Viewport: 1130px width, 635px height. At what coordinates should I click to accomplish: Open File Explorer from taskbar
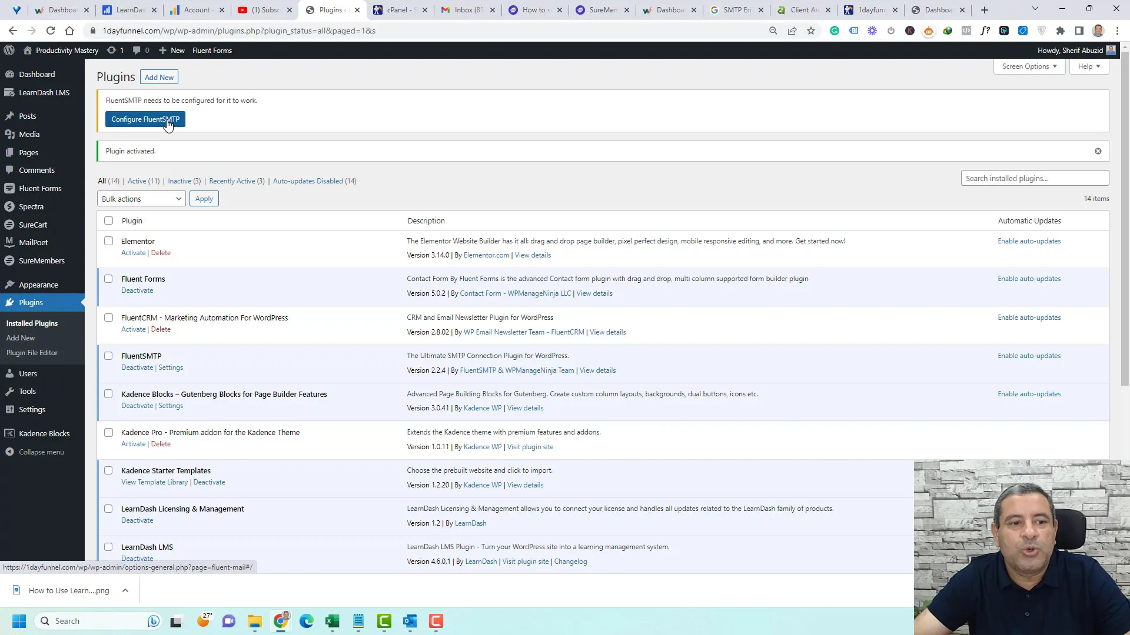(254, 621)
